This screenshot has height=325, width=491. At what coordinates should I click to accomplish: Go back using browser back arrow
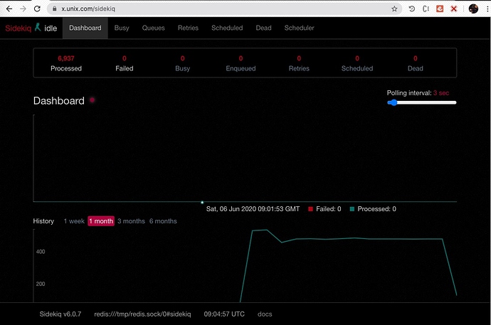pyautogui.click(x=9, y=9)
